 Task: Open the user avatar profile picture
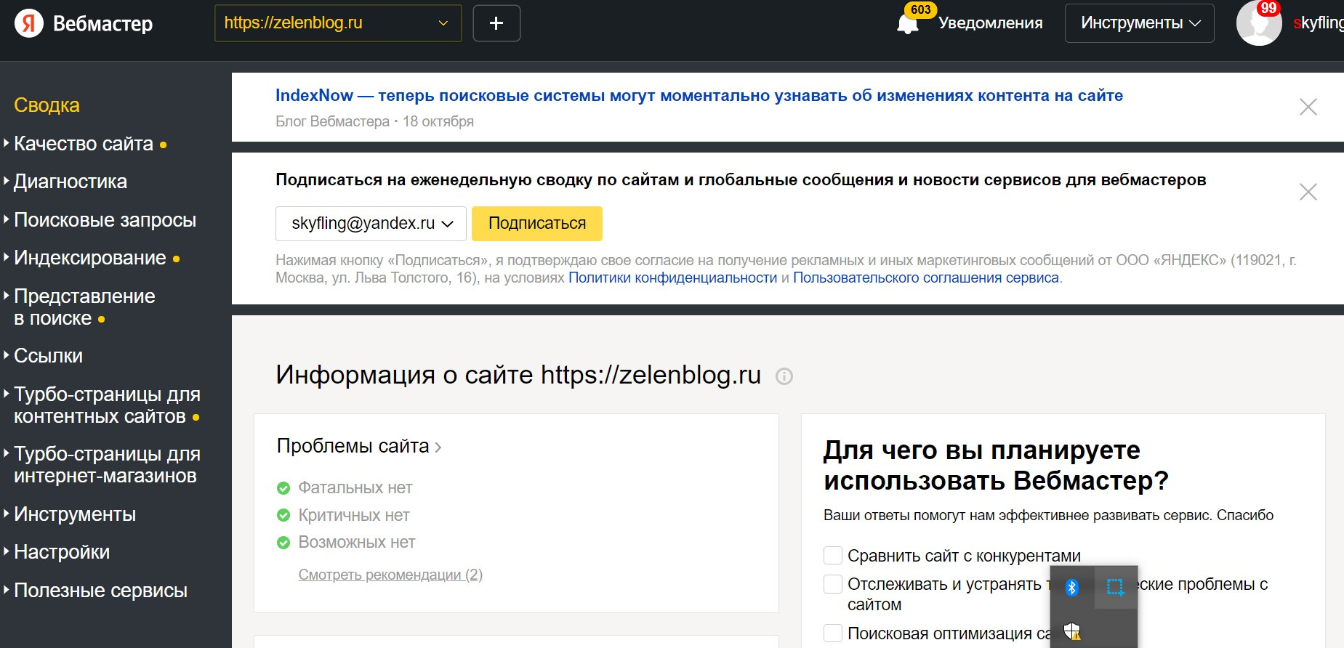(x=1259, y=23)
